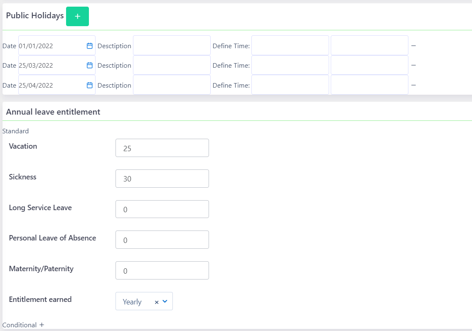Image resolution: width=472 pixels, height=331 pixels.
Task: Expand the Conditional entitlement section
Action: point(41,325)
